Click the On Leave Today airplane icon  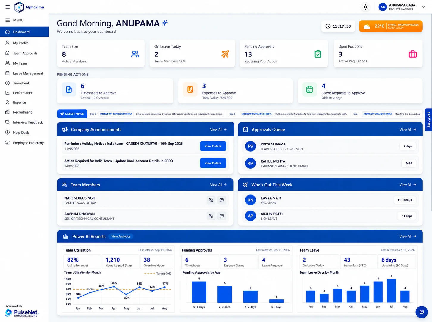click(225, 54)
